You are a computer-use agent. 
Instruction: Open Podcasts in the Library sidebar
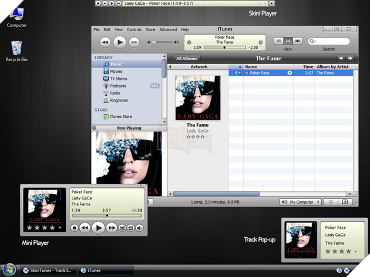[x=118, y=86]
